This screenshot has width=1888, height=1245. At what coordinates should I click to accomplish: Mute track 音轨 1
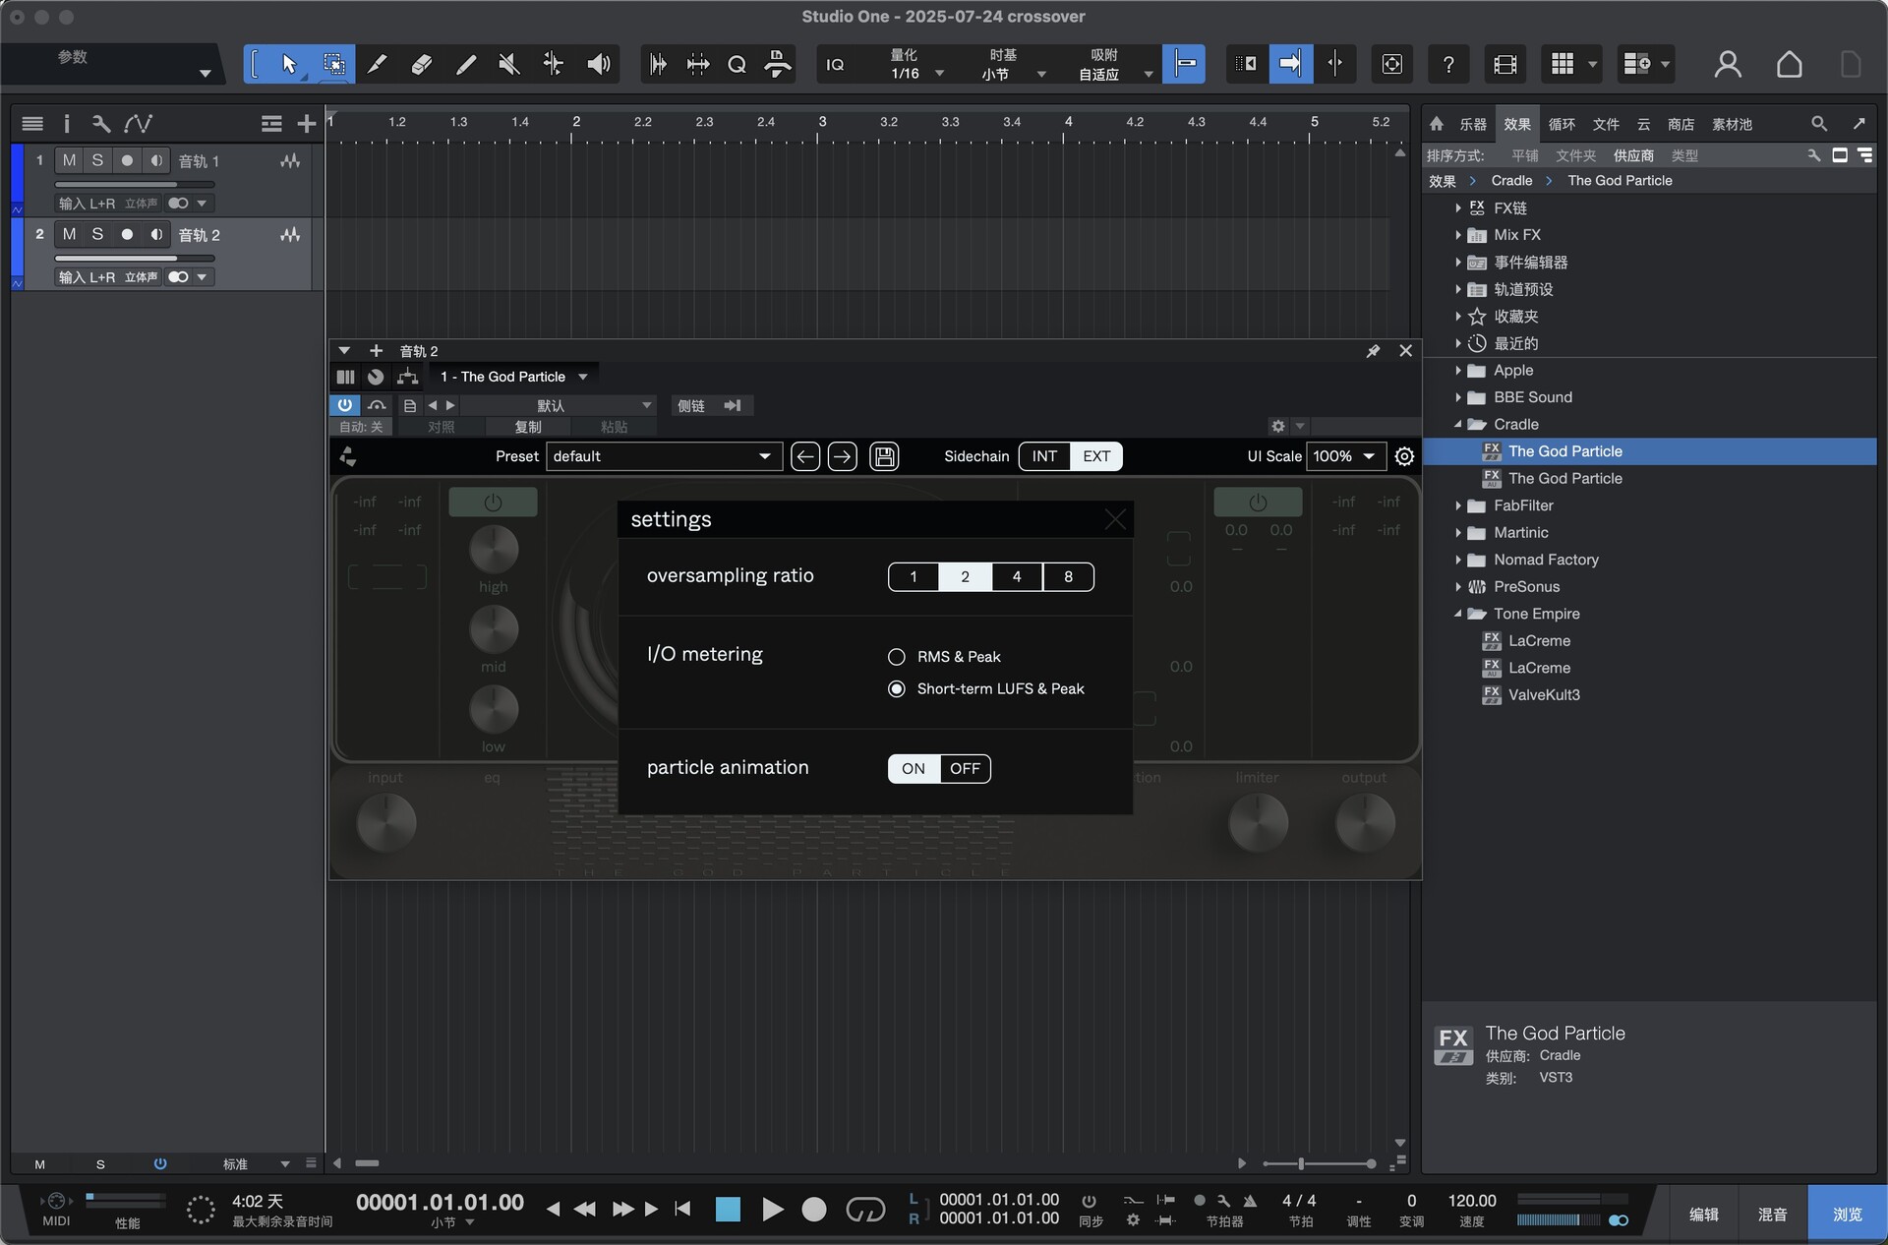coord(69,160)
